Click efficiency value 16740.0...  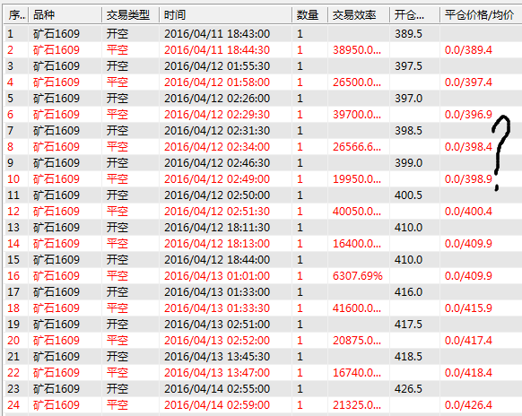click(357, 373)
